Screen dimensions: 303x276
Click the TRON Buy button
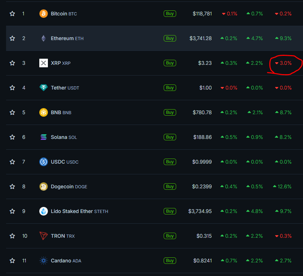pyautogui.click(x=170, y=236)
